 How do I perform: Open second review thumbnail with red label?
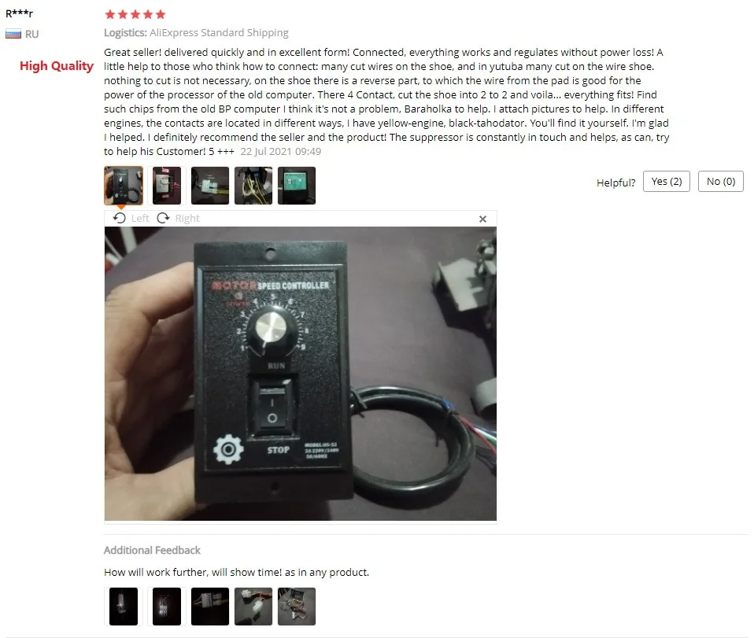pyautogui.click(x=167, y=186)
